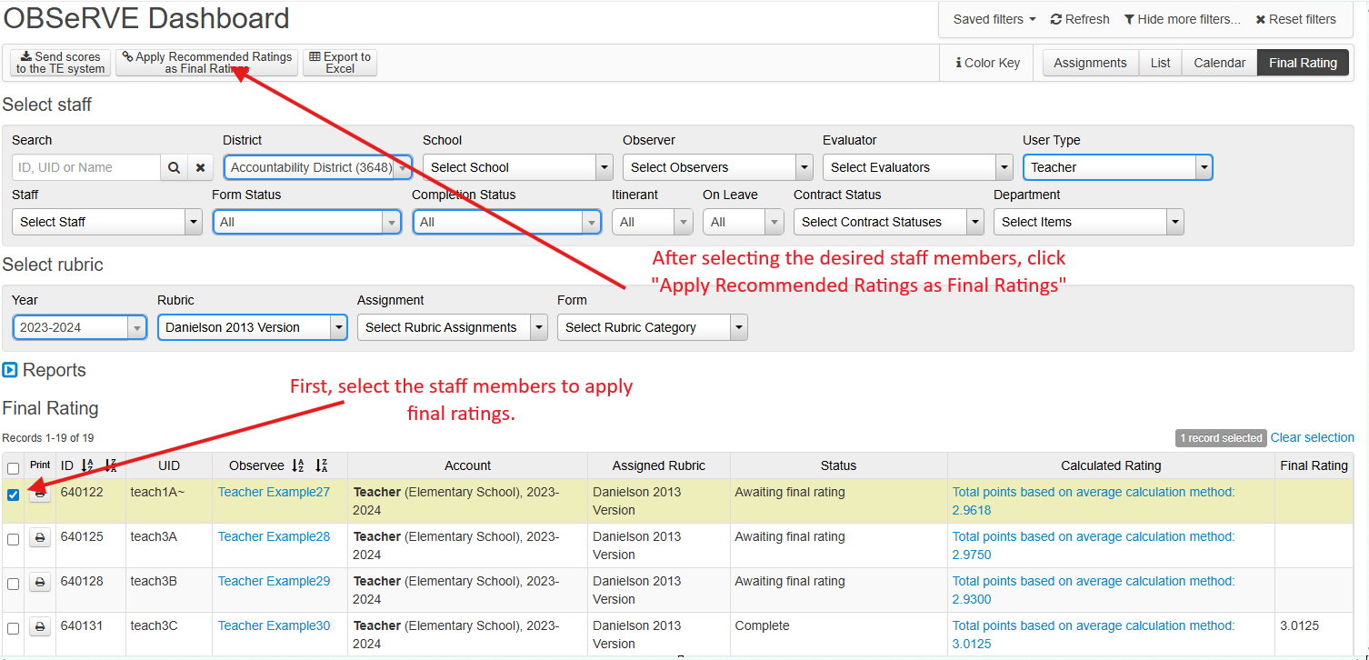The image size is (1369, 660).
Task: Open Select Rubric Category dropdown
Action: click(x=652, y=327)
